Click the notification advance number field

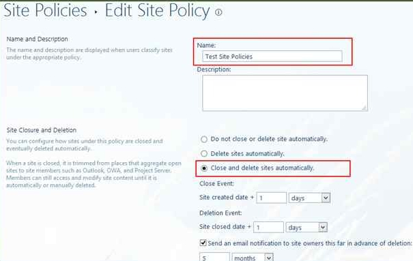click(x=214, y=257)
